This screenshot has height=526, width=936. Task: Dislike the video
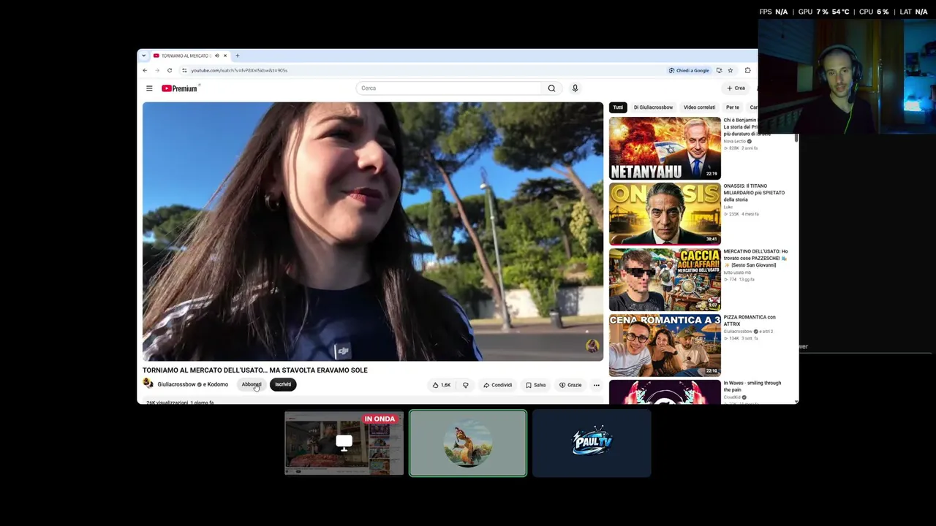point(465,385)
